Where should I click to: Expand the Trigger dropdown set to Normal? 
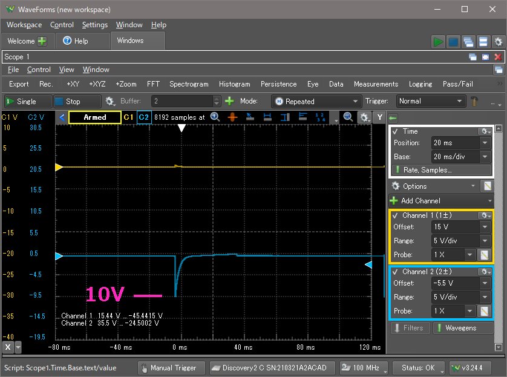pyautogui.click(x=431, y=102)
